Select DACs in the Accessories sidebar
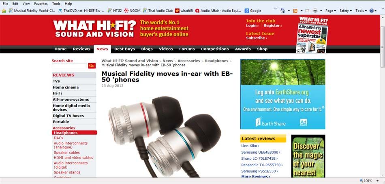This screenshot has width=385, height=184. (58, 138)
